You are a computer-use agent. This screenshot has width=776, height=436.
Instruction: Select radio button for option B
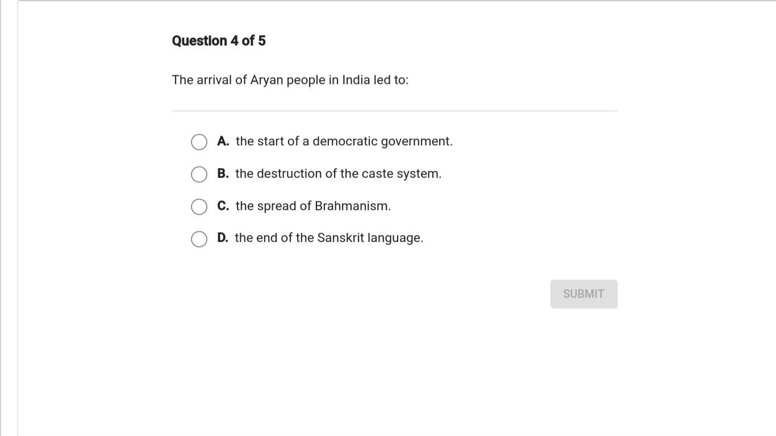click(x=199, y=174)
